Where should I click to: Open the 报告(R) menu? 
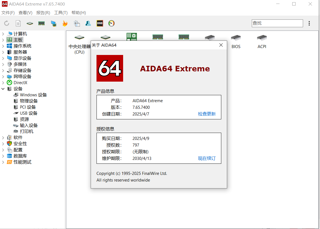pos(43,13)
